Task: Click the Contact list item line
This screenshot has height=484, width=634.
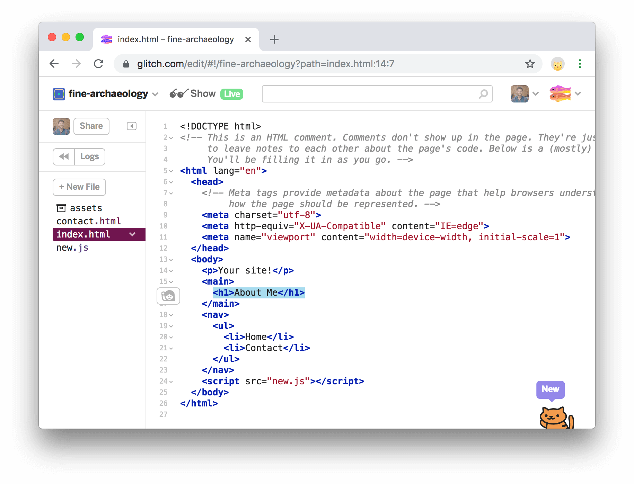Action: point(267,348)
